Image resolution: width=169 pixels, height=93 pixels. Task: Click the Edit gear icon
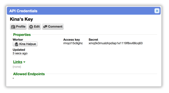click(31, 27)
